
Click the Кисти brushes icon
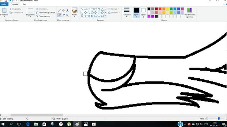click(74, 10)
